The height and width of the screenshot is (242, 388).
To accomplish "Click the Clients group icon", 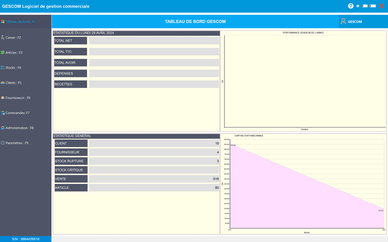I will pyautogui.click(x=3, y=82).
